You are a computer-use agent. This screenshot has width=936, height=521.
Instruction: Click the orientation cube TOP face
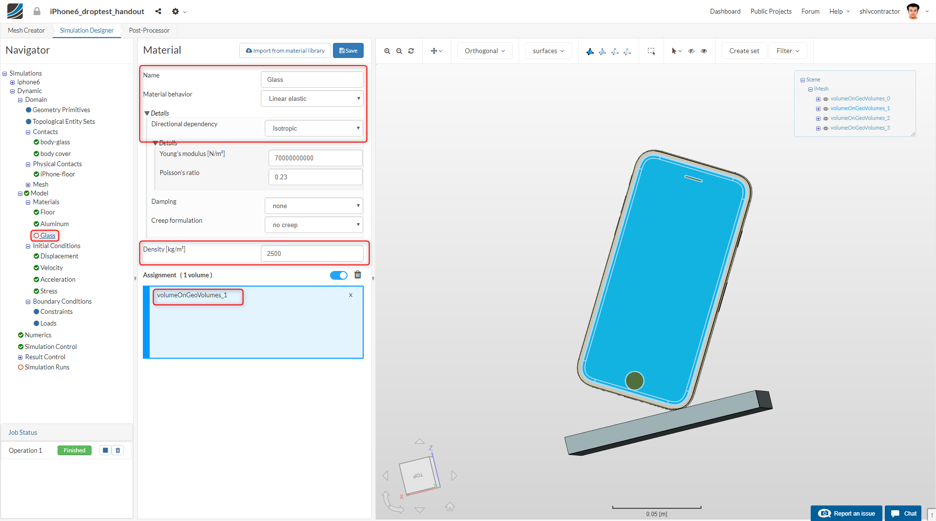(x=418, y=475)
